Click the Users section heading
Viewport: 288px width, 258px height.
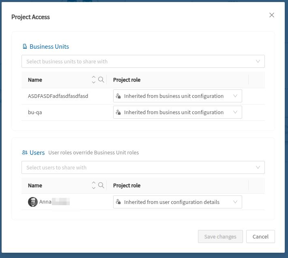[x=37, y=152]
